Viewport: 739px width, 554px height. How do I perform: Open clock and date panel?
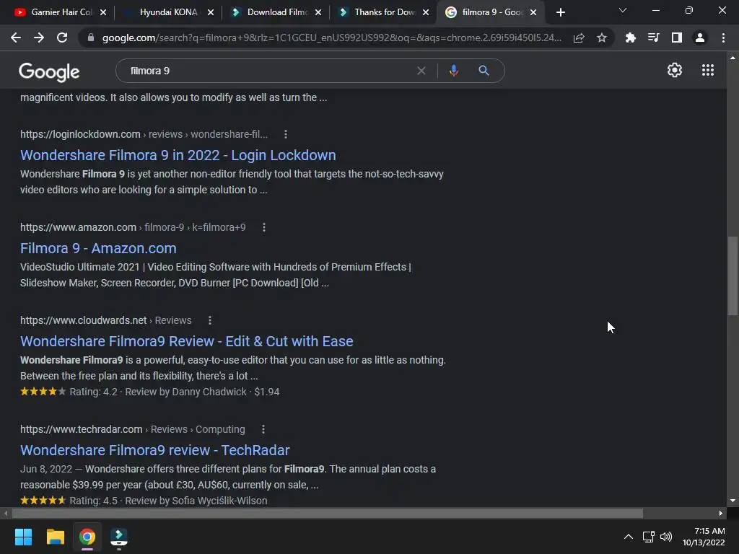[x=704, y=537]
